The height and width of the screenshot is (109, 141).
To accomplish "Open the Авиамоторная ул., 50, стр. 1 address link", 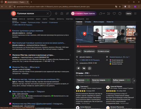I will (119, 57).
